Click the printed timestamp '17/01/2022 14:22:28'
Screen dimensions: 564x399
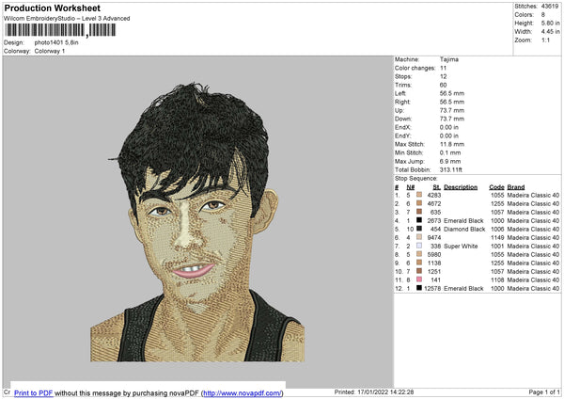[x=385, y=392]
